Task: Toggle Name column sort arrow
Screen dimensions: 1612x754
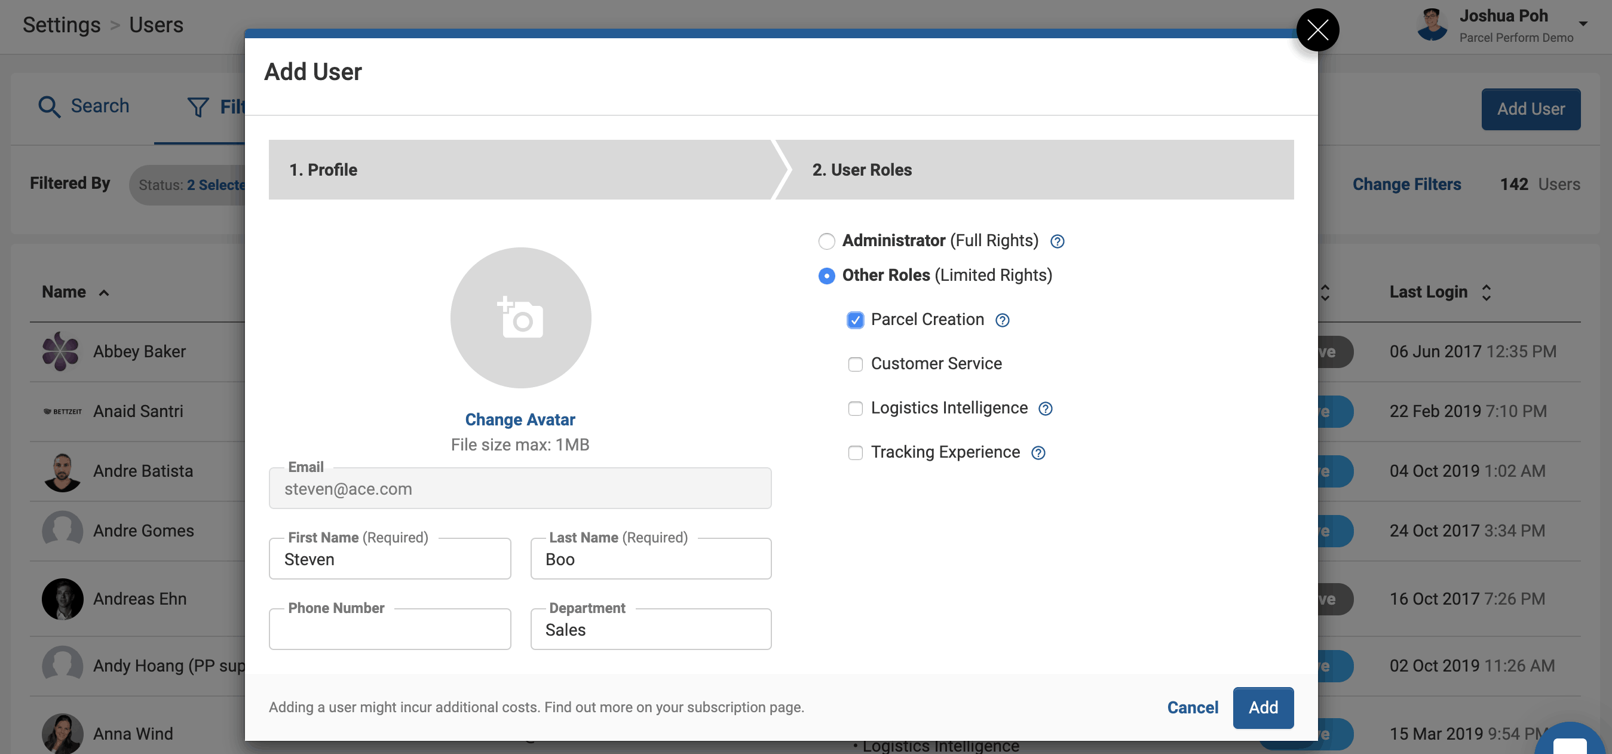Action: pyautogui.click(x=104, y=293)
